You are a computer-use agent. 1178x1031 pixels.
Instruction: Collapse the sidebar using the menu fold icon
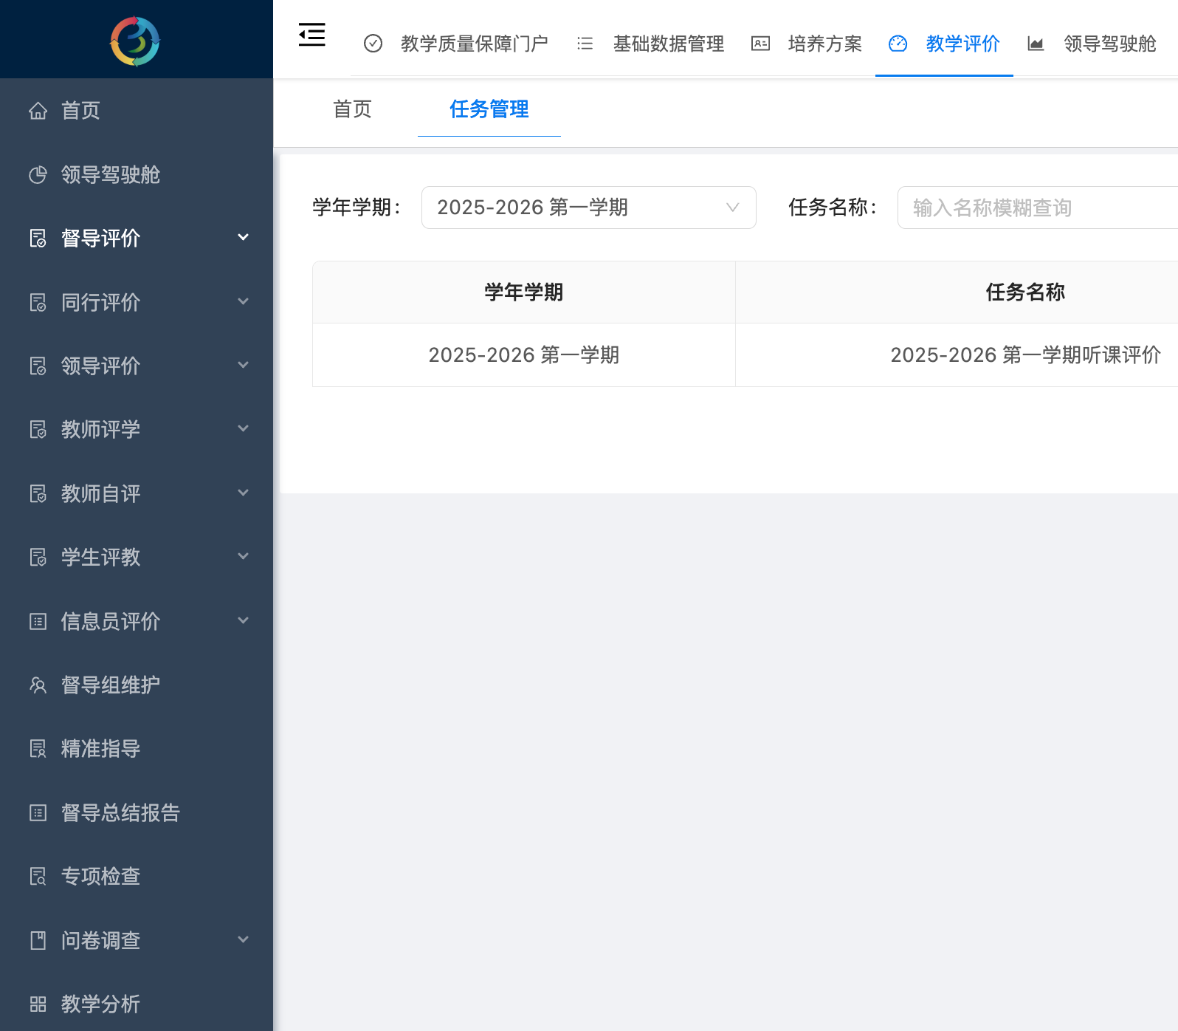pos(311,35)
